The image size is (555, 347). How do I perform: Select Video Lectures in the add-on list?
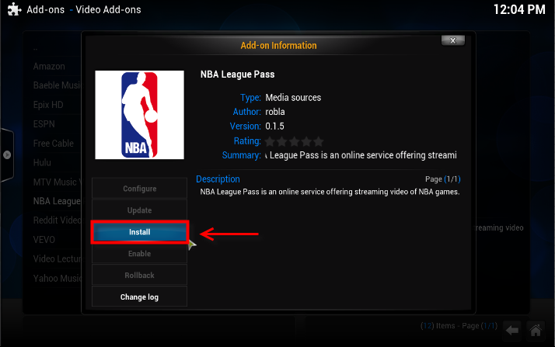[58, 259]
